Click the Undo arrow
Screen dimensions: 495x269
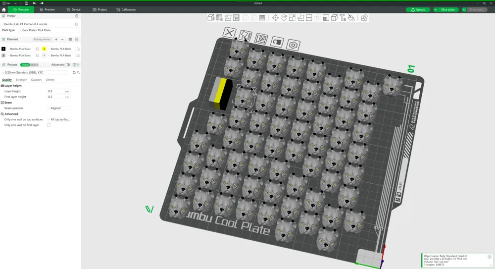[x=34, y=3]
